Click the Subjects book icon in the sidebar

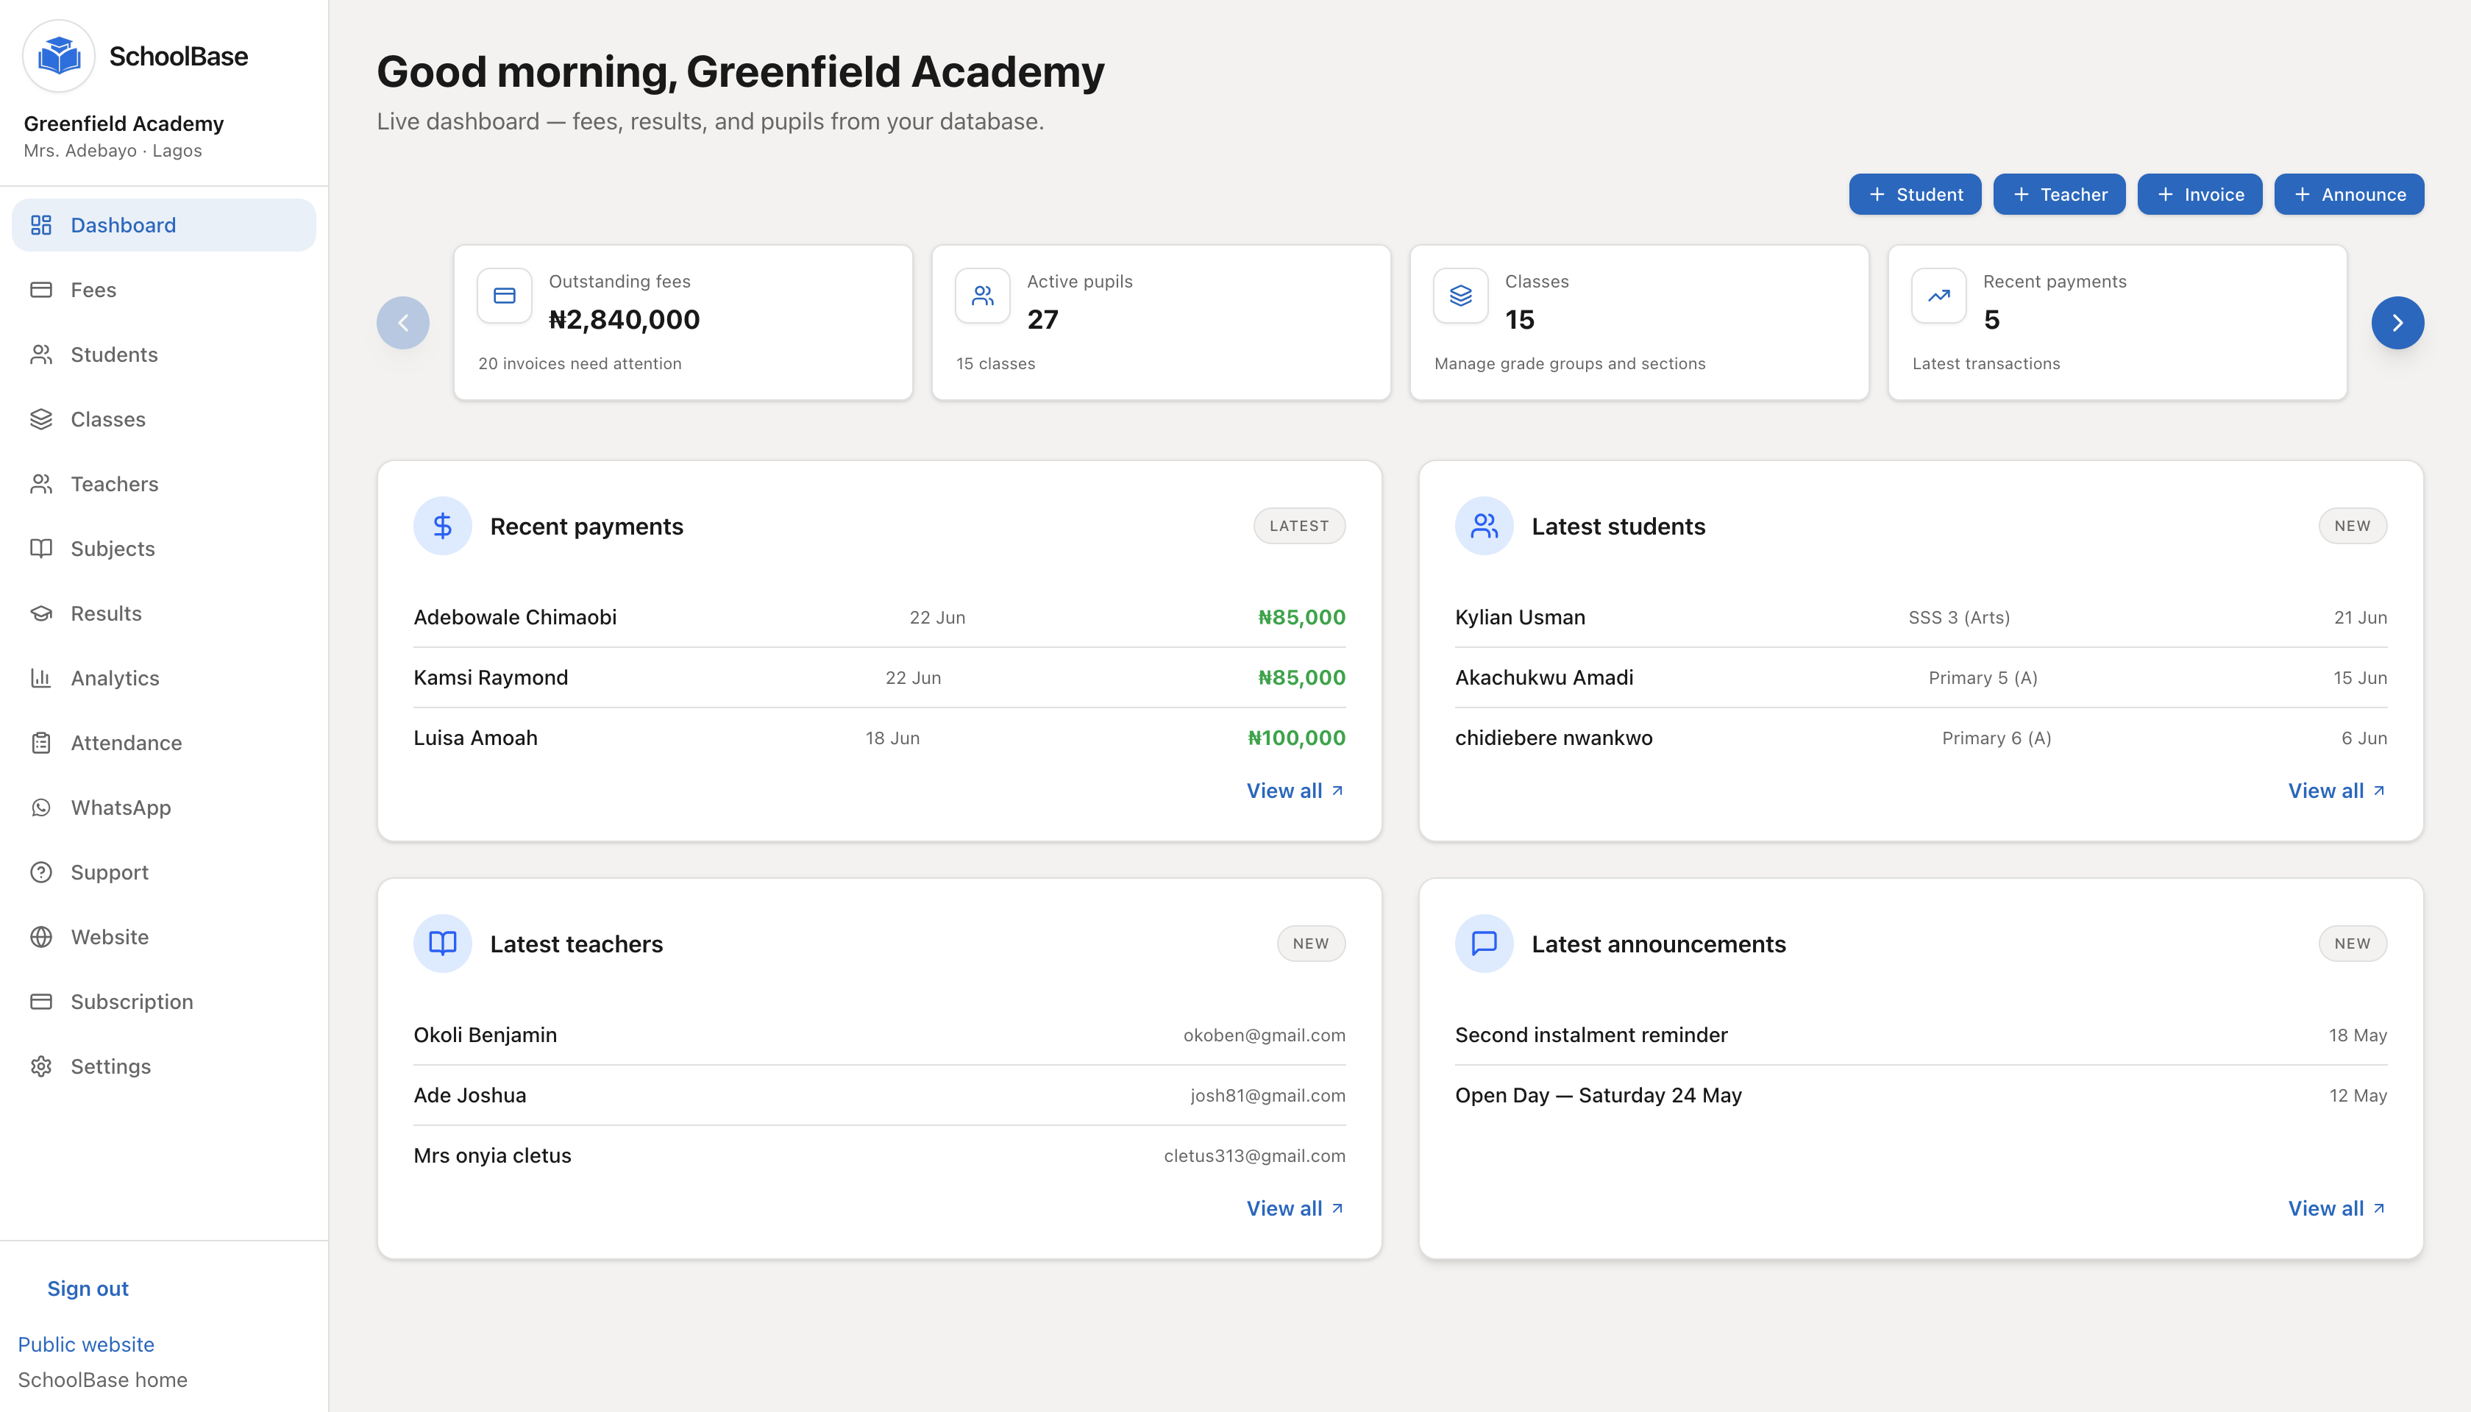[x=40, y=549]
